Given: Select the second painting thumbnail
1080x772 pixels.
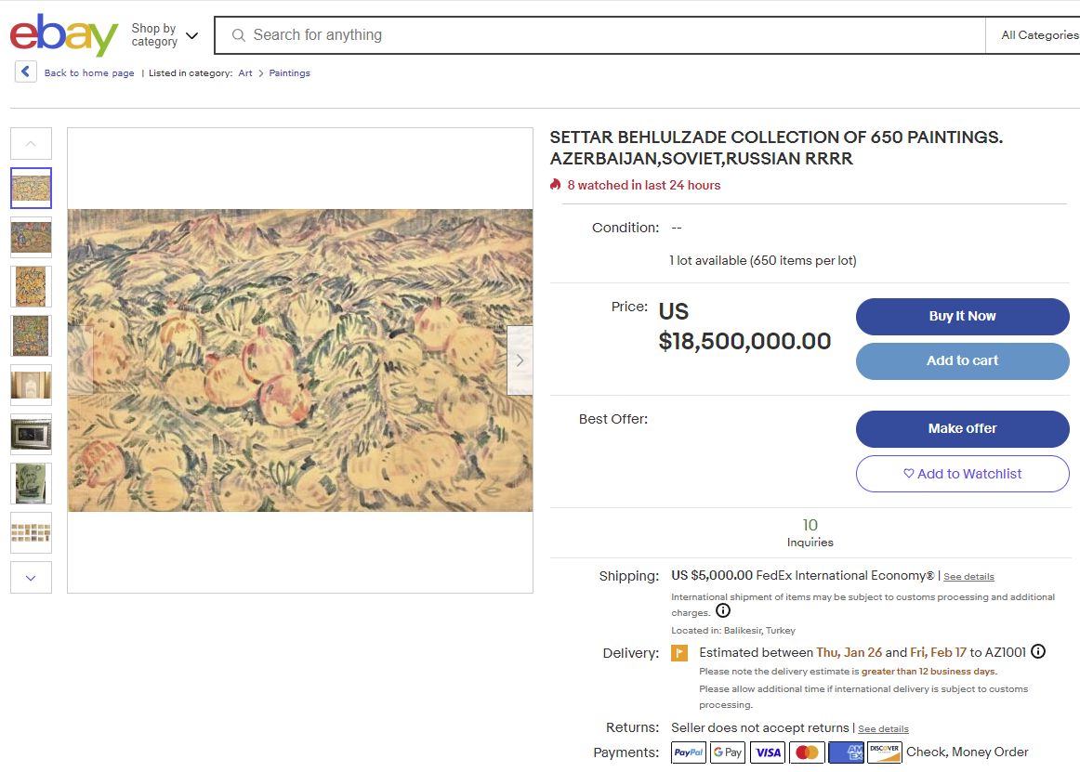Looking at the screenshot, I should click(32, 237).
